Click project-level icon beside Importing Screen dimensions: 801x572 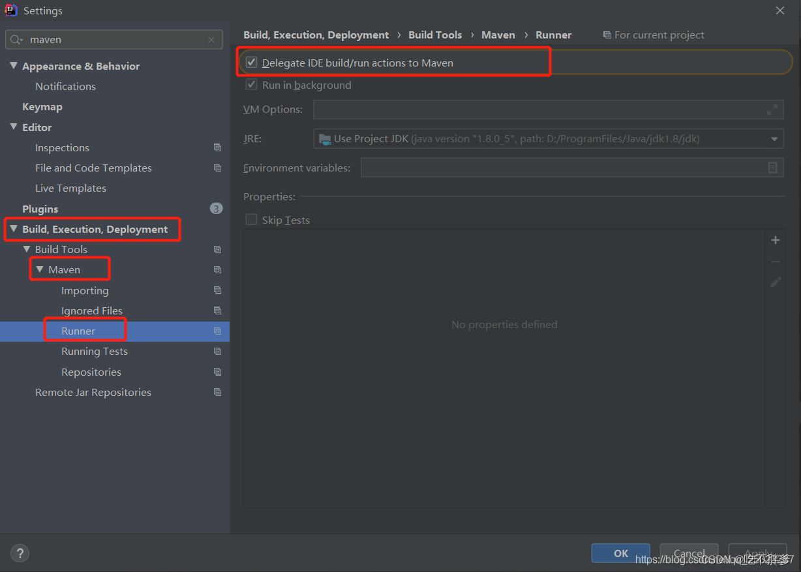(x=218, y=290)
